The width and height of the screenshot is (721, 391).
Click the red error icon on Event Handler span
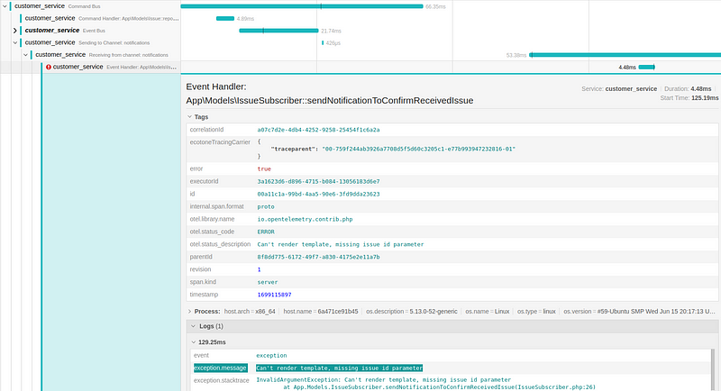coord(49,67)
